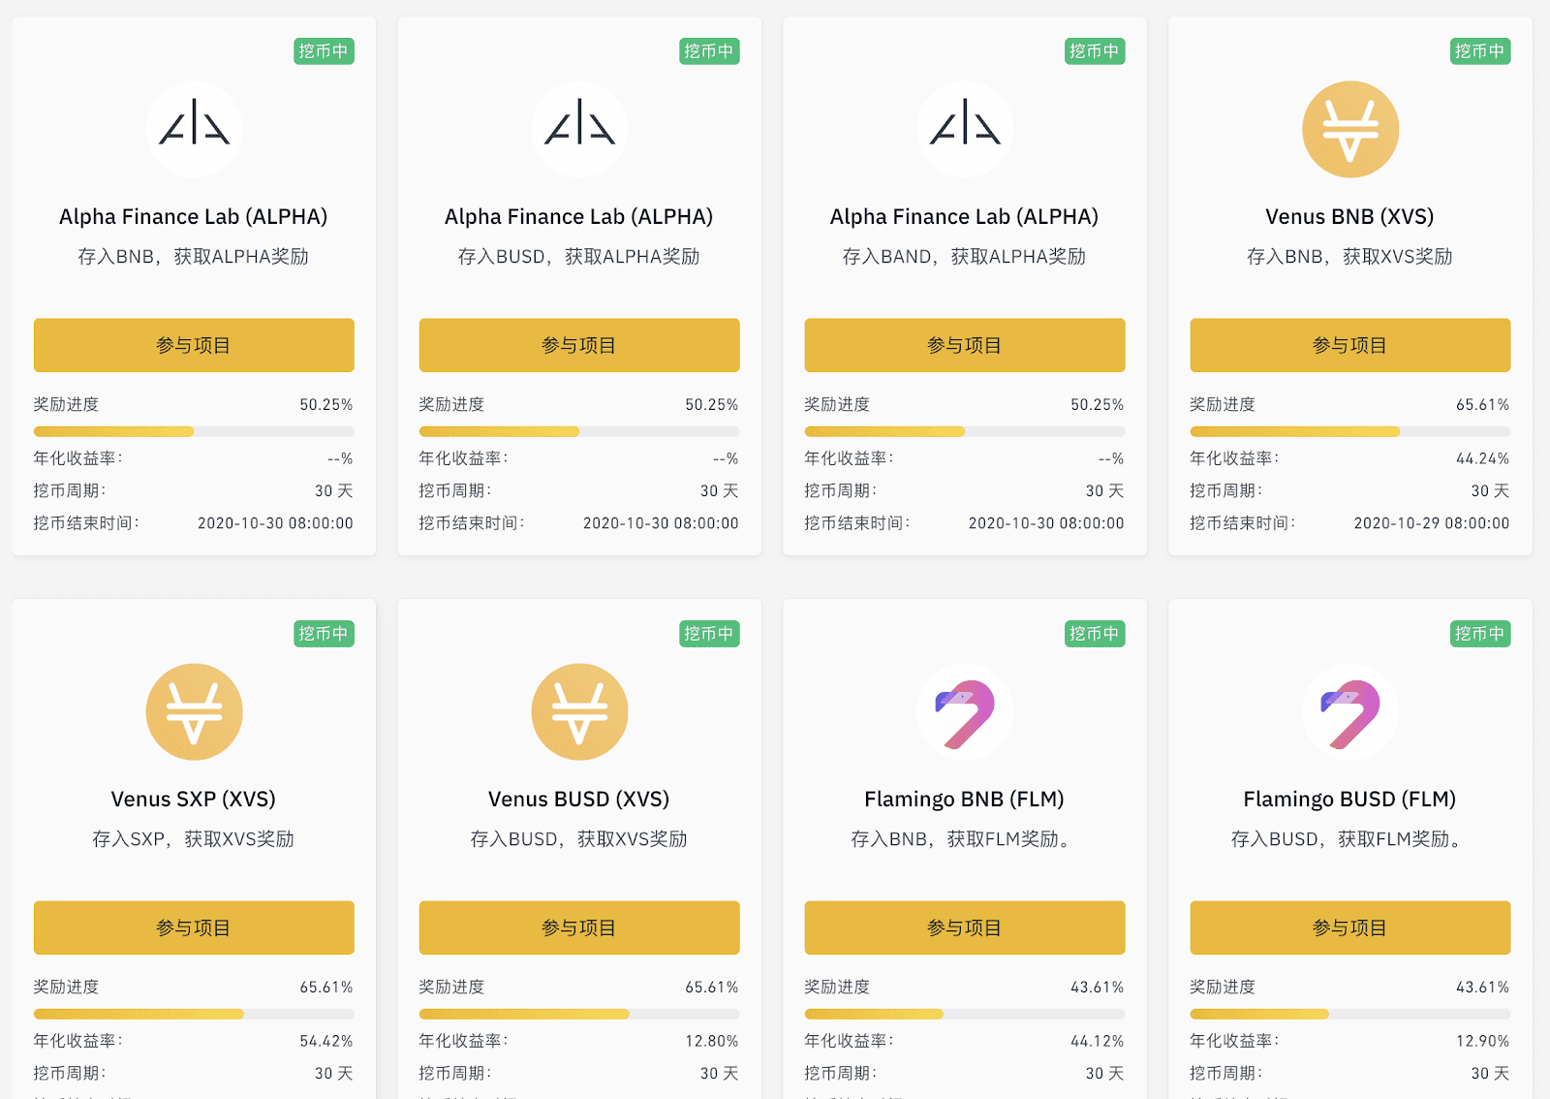
Task: Click Flamingo BNB reward progress bar
Action: coord(965,1014)
